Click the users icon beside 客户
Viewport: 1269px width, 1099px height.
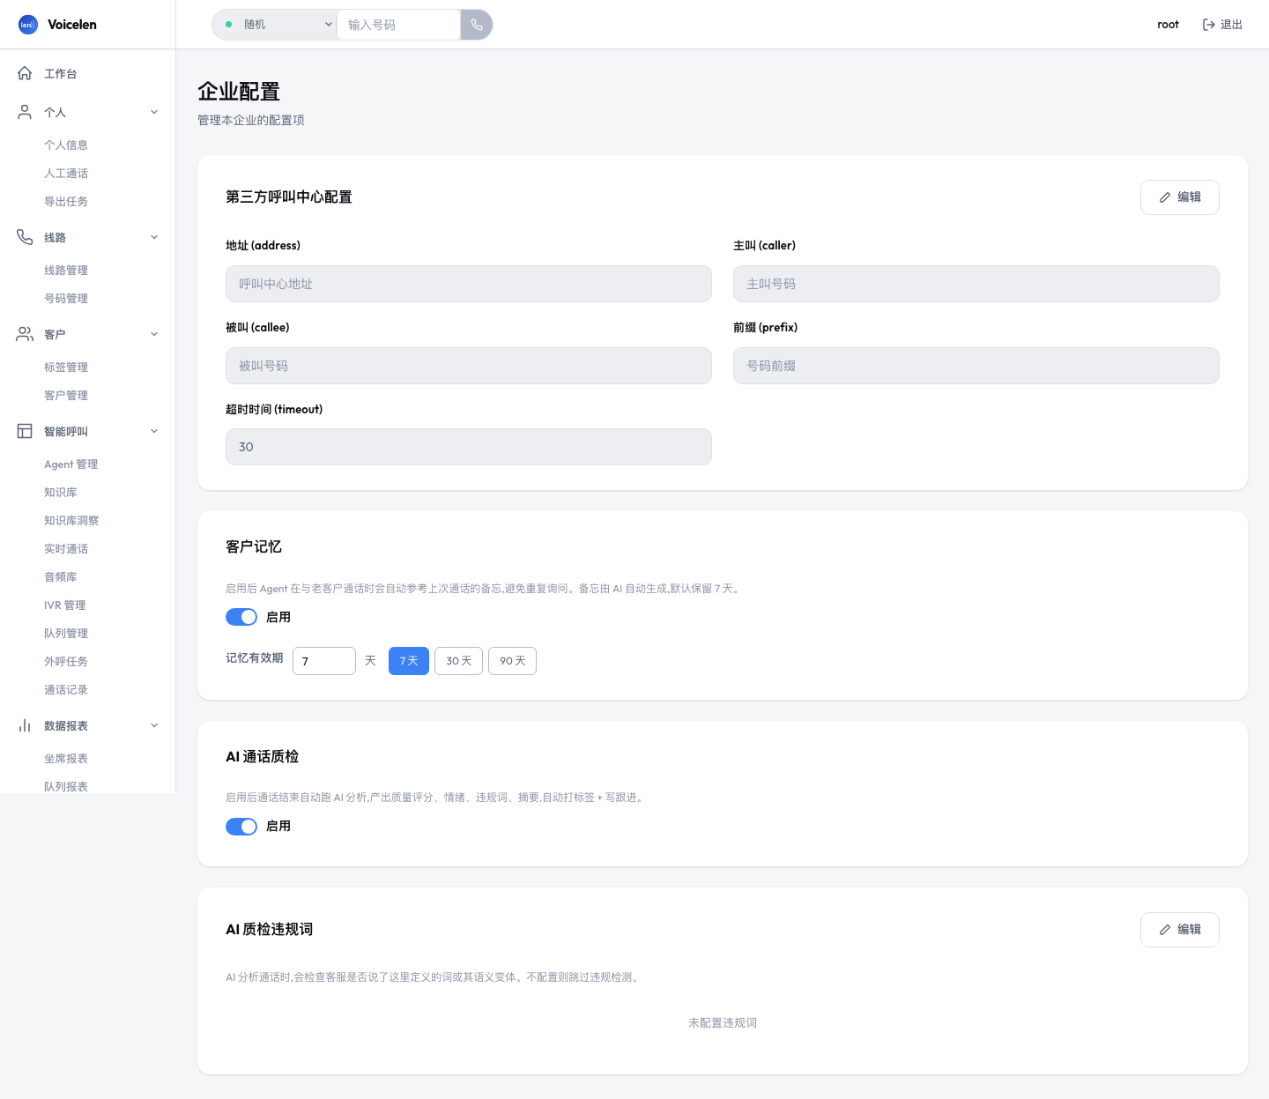coord(25,334)
